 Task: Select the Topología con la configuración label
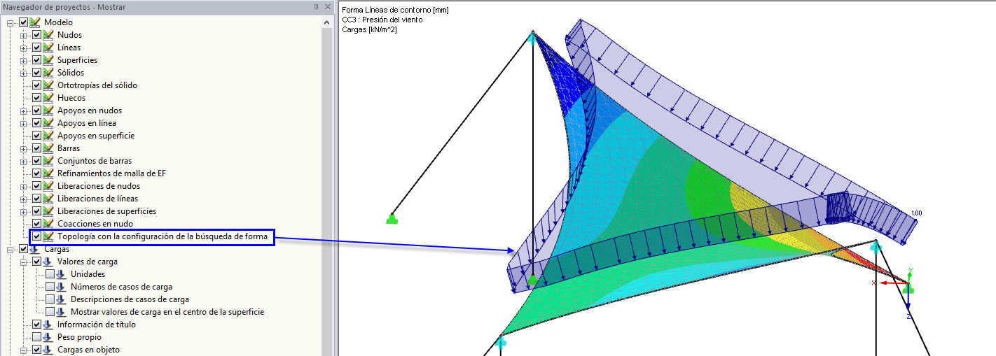[162, 236]
